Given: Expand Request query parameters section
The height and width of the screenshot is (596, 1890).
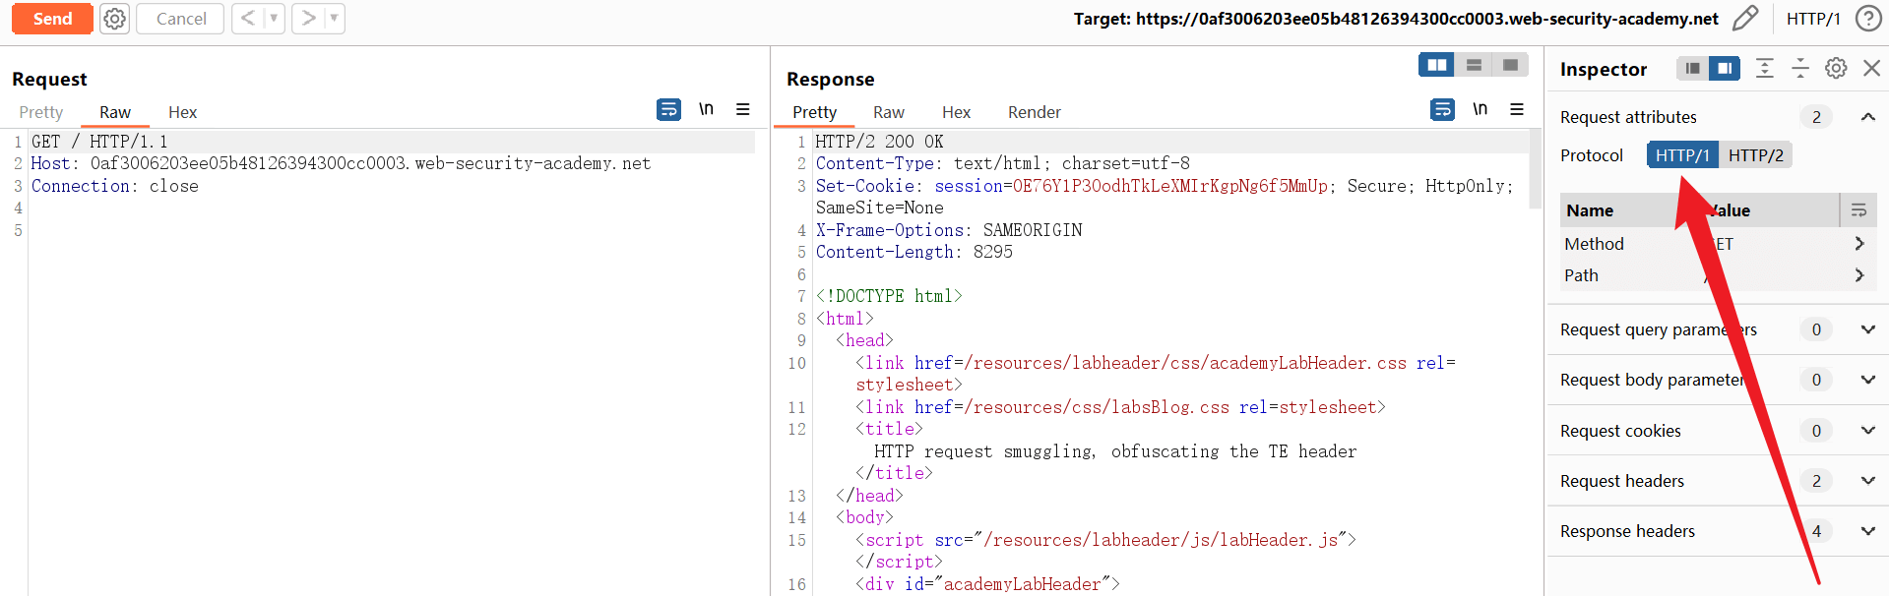Looking at the screenshot, I should point(1867,329).
